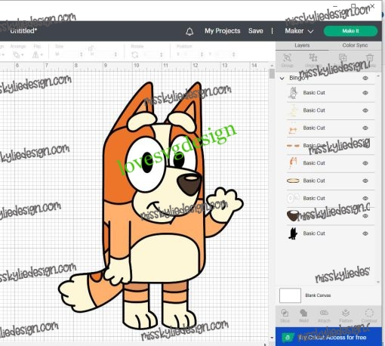Click Save in the header

[256, 31]
